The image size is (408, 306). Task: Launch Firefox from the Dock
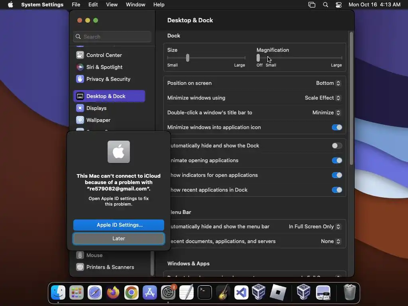click(113, 292)
